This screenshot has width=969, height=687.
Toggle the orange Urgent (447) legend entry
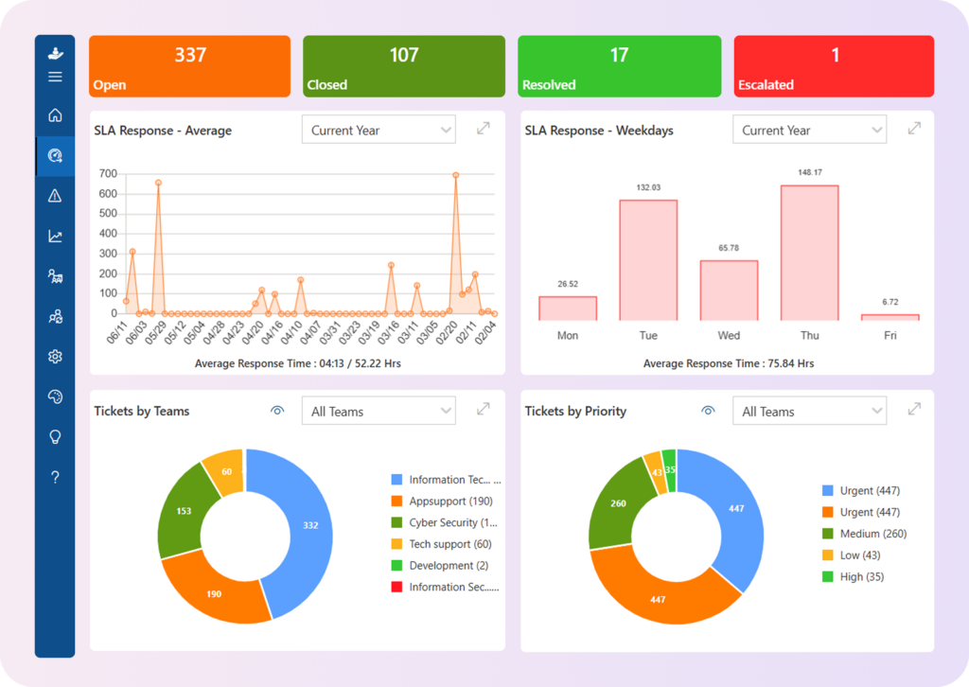tap(861, 512)
